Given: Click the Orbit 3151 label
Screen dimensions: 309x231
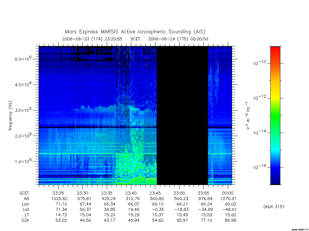Looking at the screenshot, I should point(274,207).
